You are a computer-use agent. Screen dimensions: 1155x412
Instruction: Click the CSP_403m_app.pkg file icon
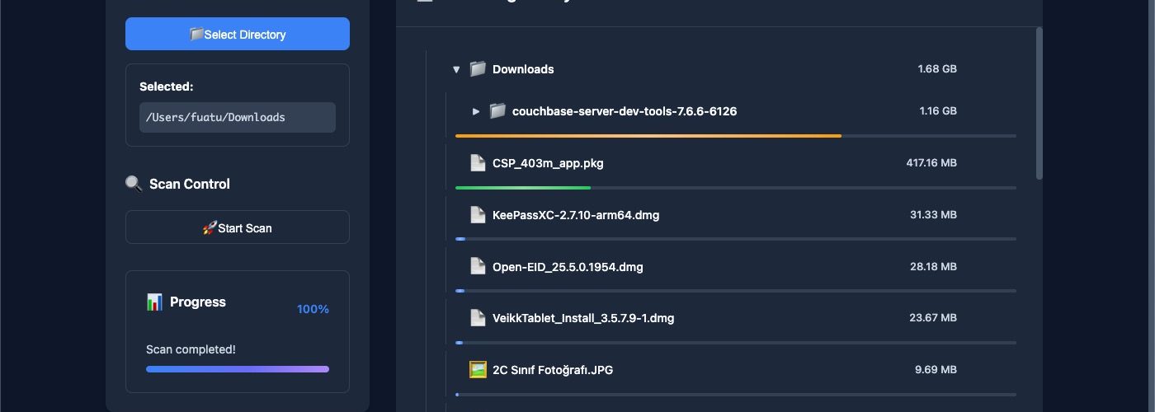click(478, 163)
